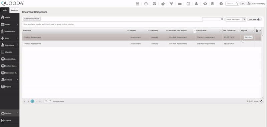Open the Document Sub-Category column menu arrow
This screenshot has width=267, height=127.
click(x=195, y=31)
